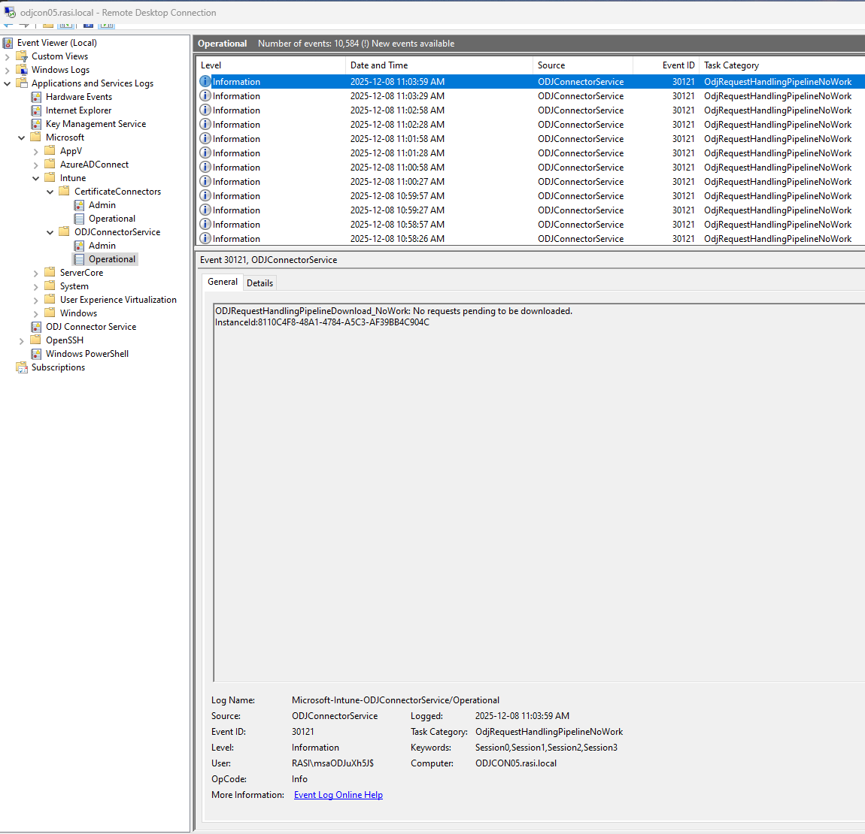Select the selected Operational log under ODJConnectorService

[x=106, y=259]
